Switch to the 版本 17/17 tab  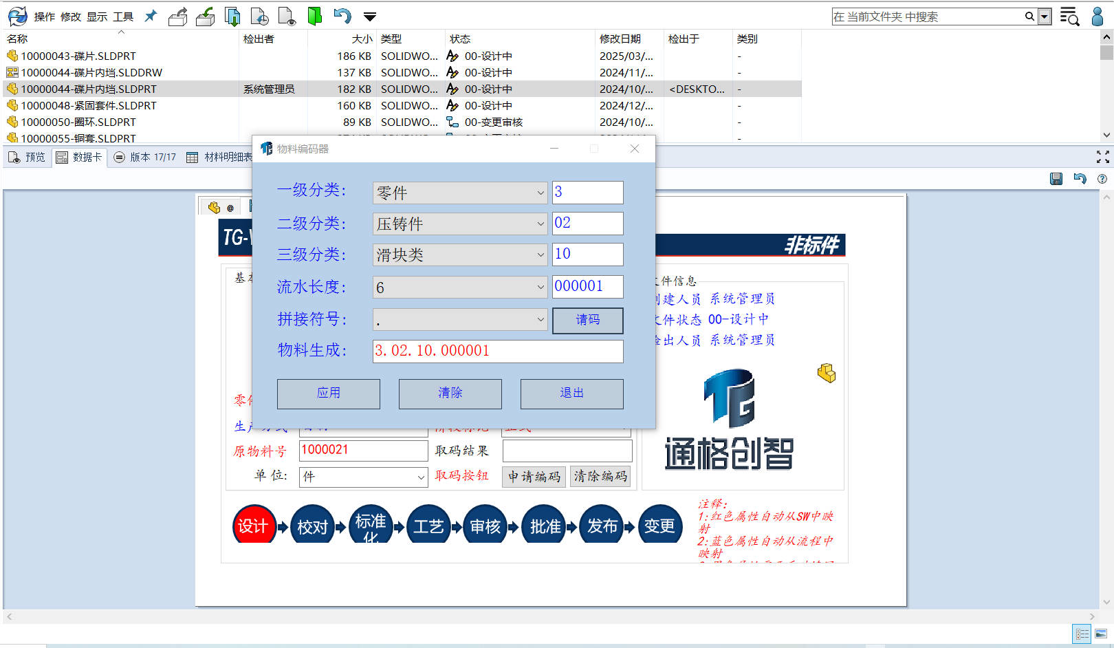[145, 158]
